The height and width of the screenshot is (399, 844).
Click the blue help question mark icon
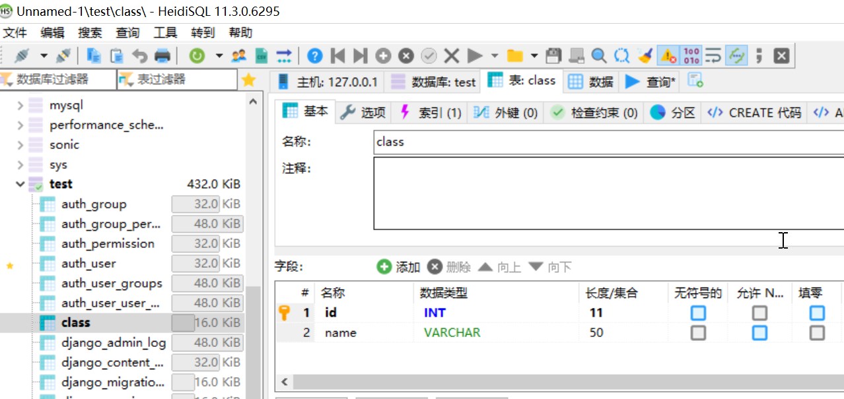(x=315, y=56)
